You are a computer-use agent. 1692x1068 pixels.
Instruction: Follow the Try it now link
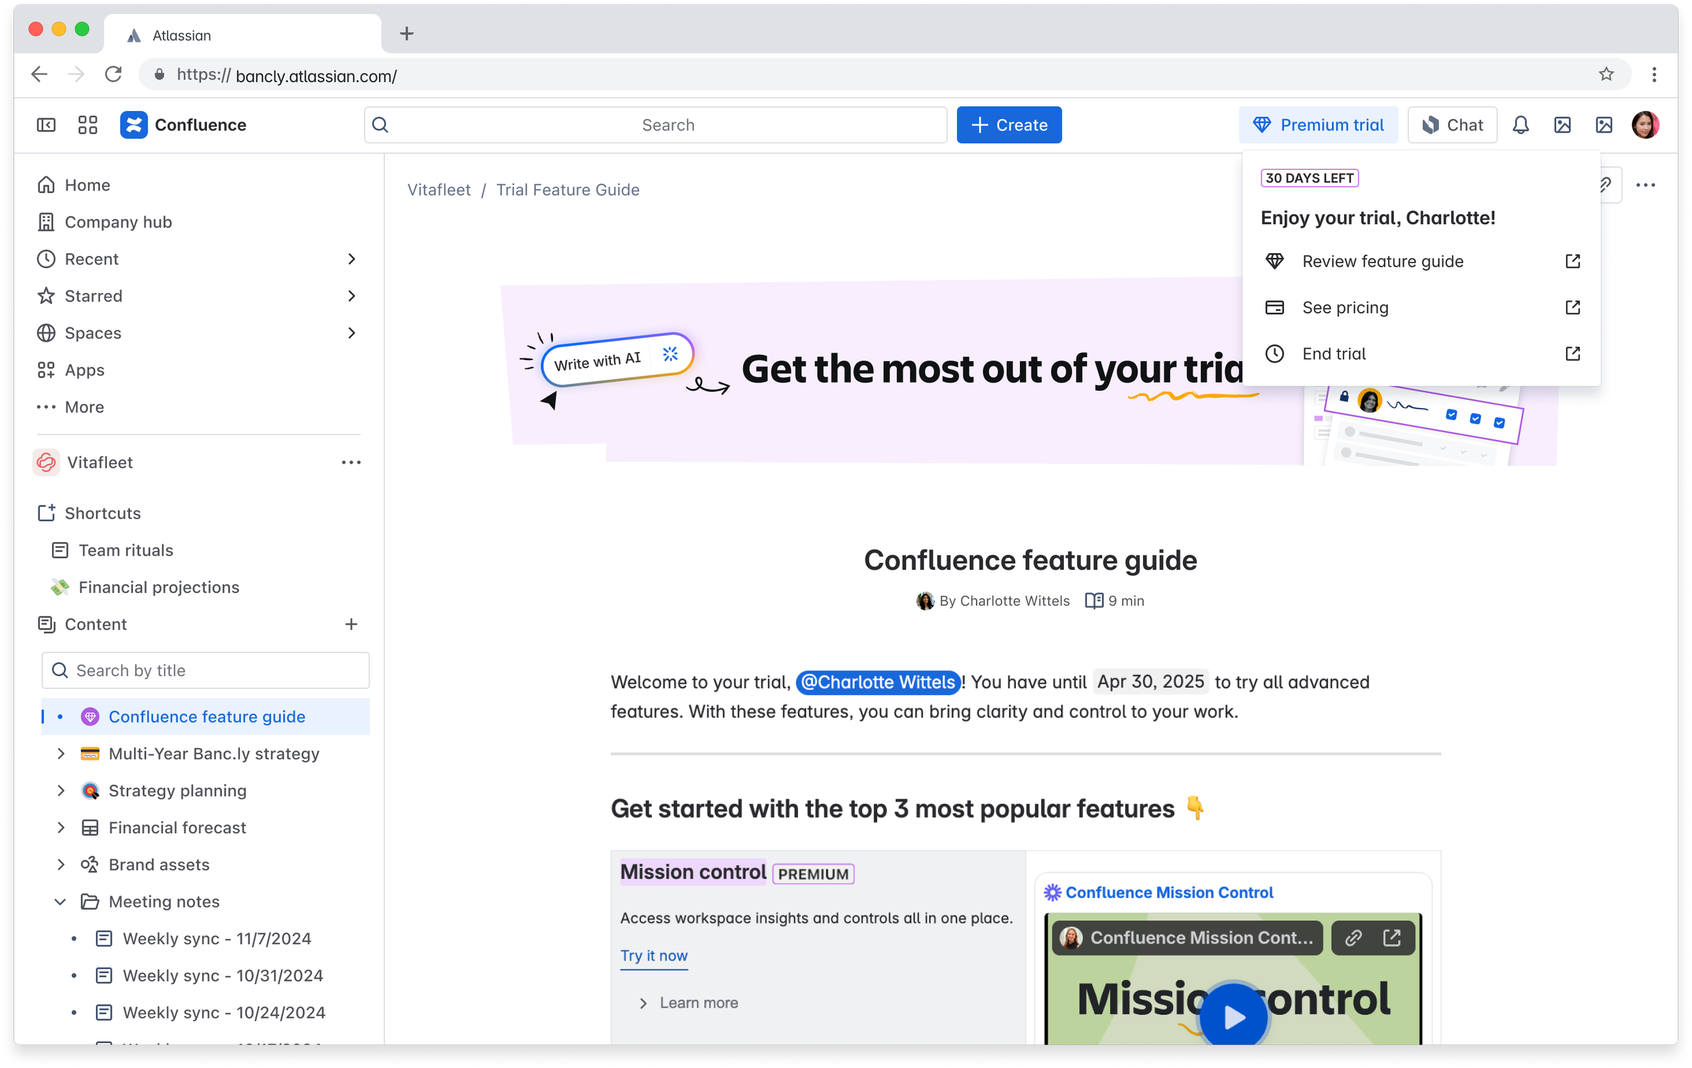point(654,956)
